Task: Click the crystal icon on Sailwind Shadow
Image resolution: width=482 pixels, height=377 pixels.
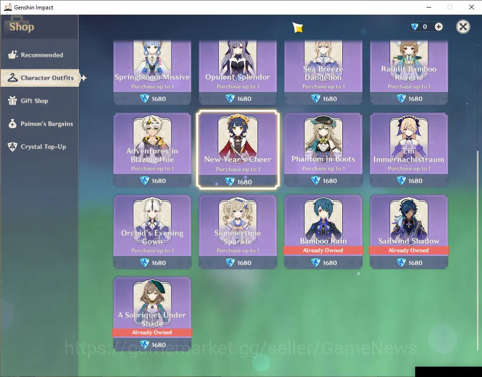Action: point(401,263)
